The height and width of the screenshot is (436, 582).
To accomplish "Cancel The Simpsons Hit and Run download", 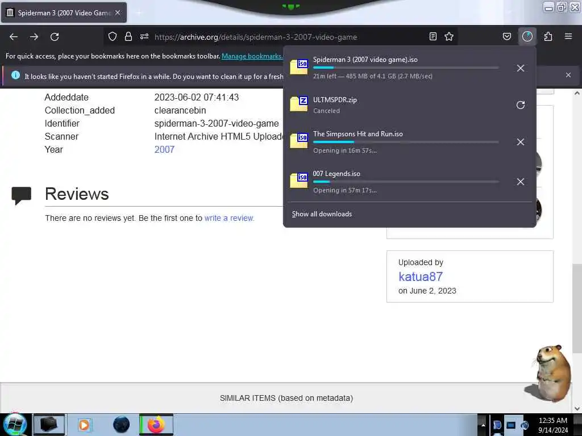I will tap(521, 142).
